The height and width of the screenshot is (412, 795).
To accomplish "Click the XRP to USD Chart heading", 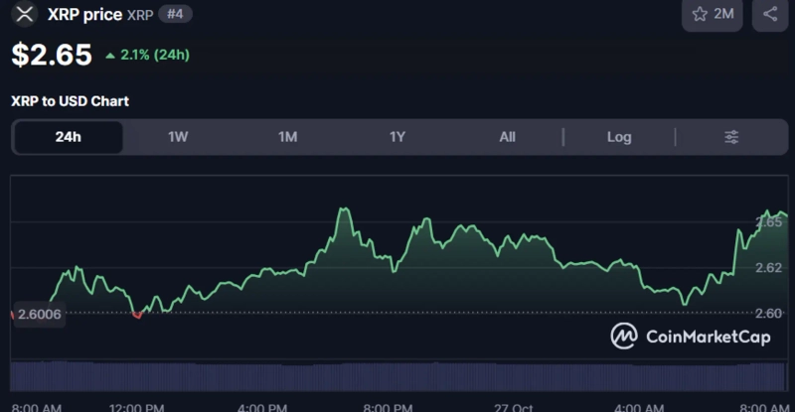I will 70,101.
